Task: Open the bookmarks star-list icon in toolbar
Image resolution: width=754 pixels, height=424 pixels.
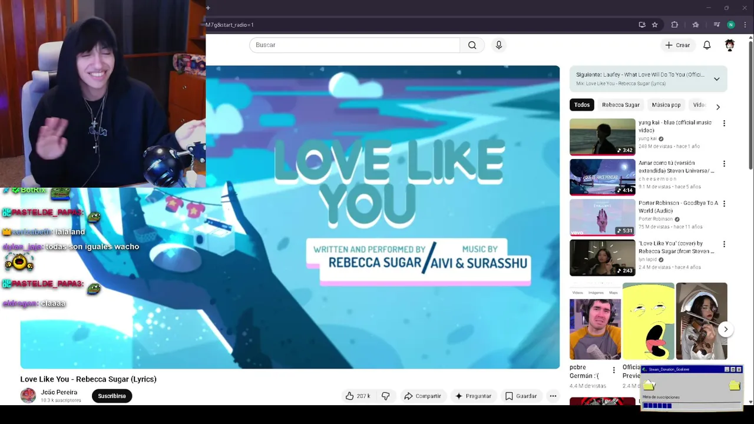Action: click(x=696, y=25)
